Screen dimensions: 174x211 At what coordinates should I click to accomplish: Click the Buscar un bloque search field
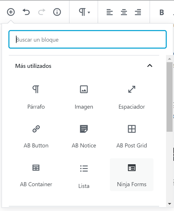pyautogui.click(x=87, y=40)
